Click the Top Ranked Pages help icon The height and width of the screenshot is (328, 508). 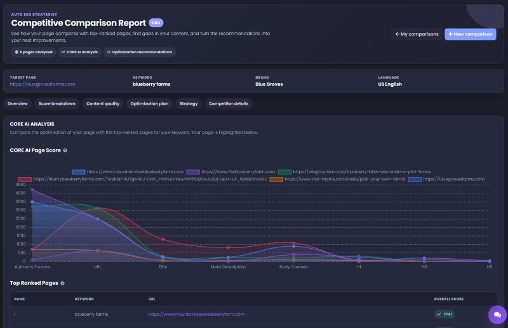pos(62,283)
